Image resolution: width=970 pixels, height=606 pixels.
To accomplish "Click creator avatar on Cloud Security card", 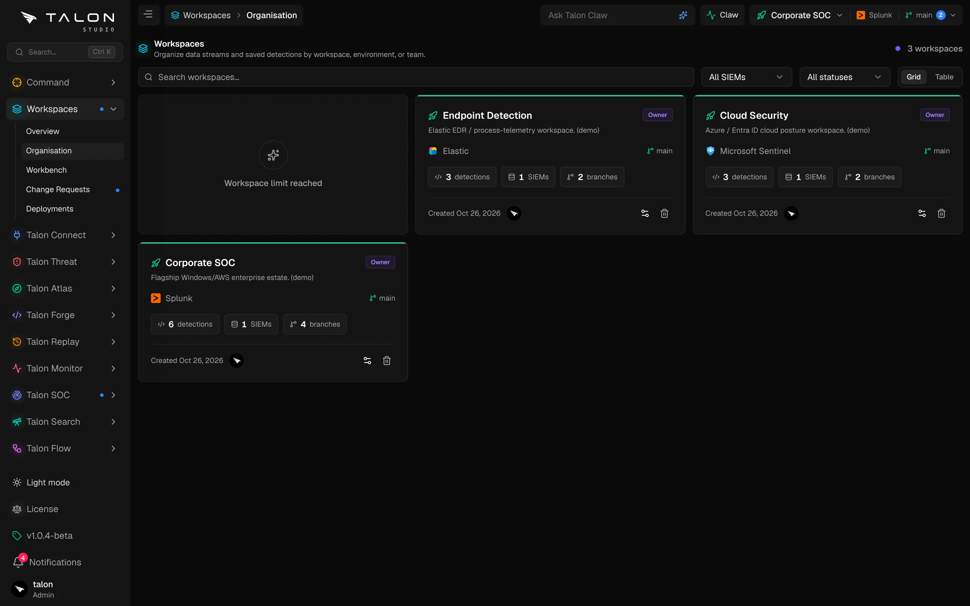I will (791, 214).
